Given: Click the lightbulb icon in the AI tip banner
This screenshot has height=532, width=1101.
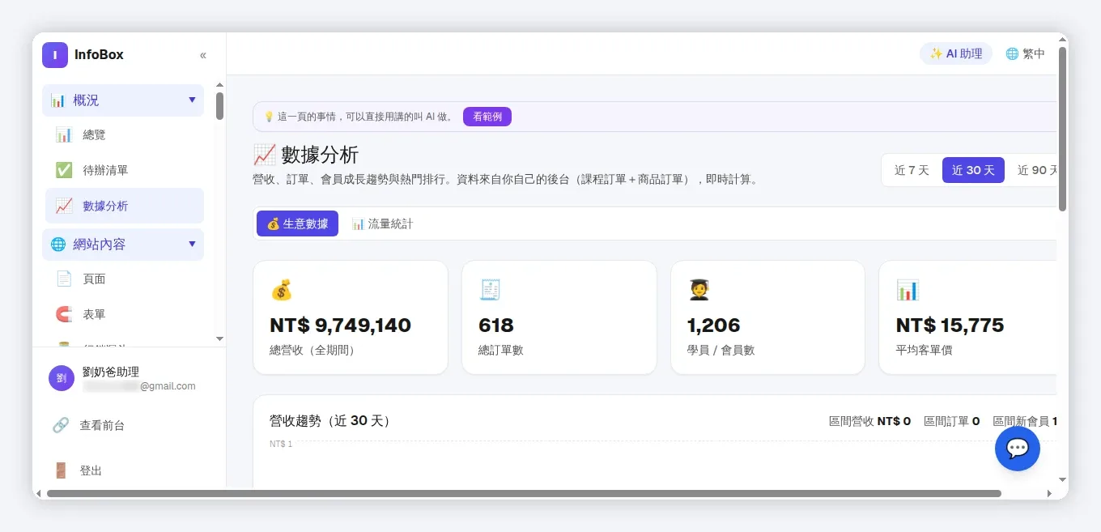Looking at the screenshot, I should click(x=269, y=117).
